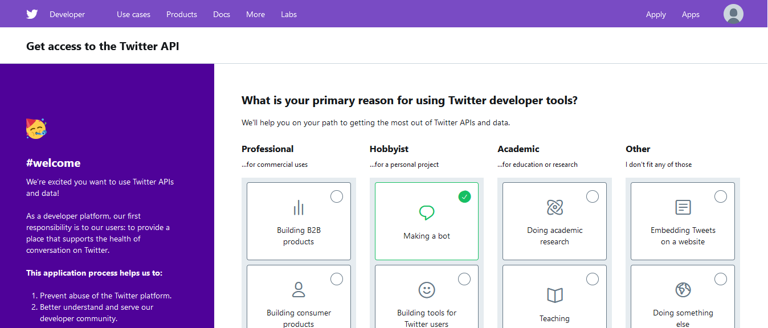The height and width of the screenshot is (328, 768).
Task: Click the bar chart icon for B2B products
Action: point(299,208)
